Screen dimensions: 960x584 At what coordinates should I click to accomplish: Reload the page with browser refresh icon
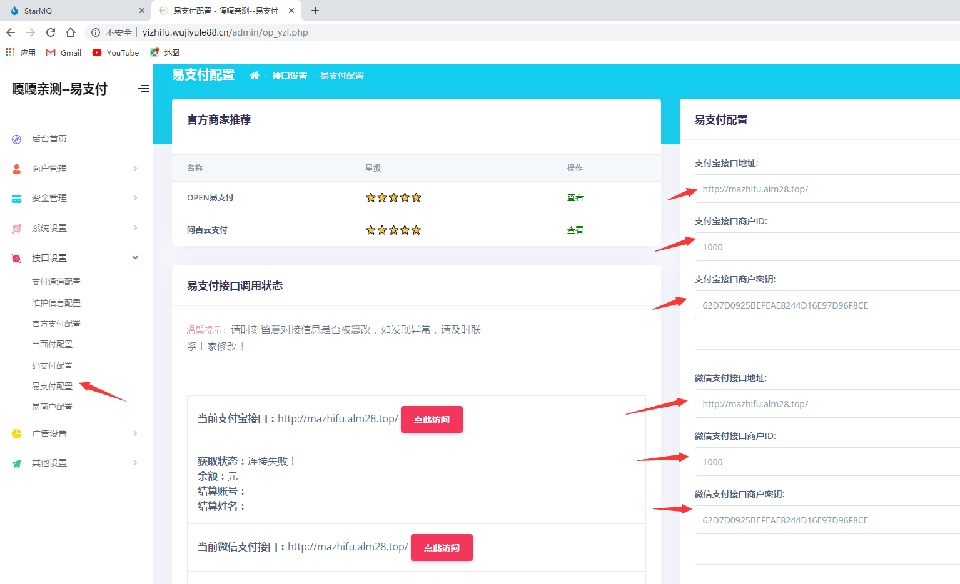[x=51, y=32]
